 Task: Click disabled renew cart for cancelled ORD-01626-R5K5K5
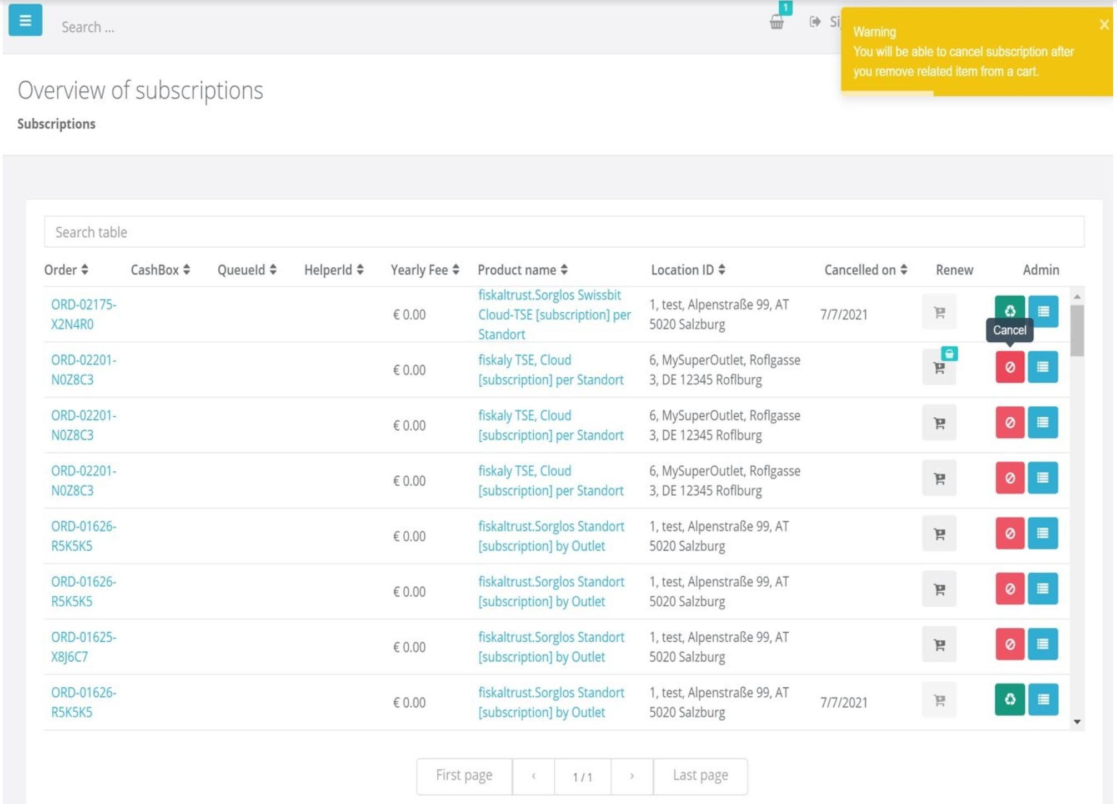(x=939, y=700)
